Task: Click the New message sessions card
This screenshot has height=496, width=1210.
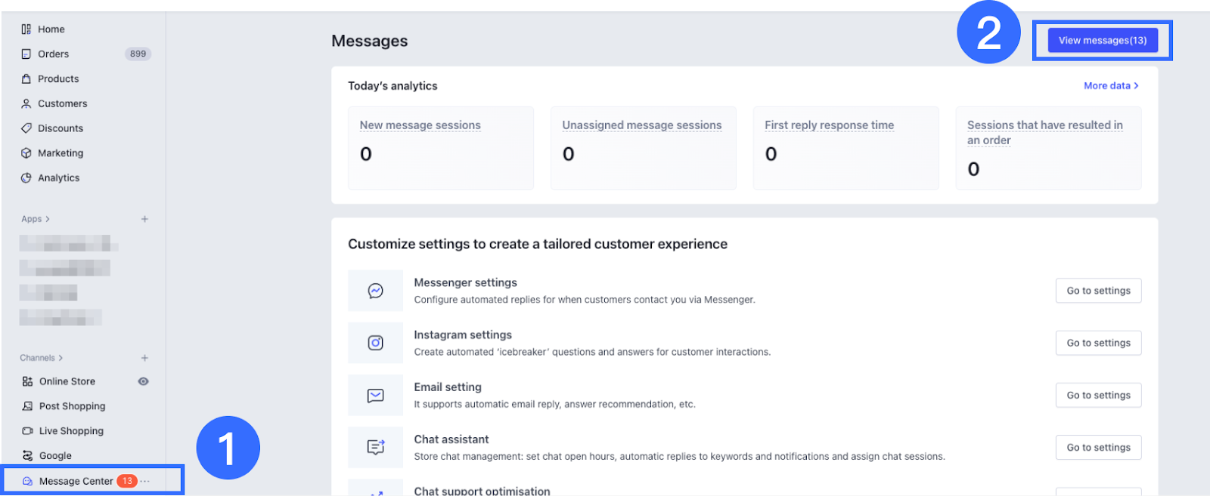Action: point(440,148)
